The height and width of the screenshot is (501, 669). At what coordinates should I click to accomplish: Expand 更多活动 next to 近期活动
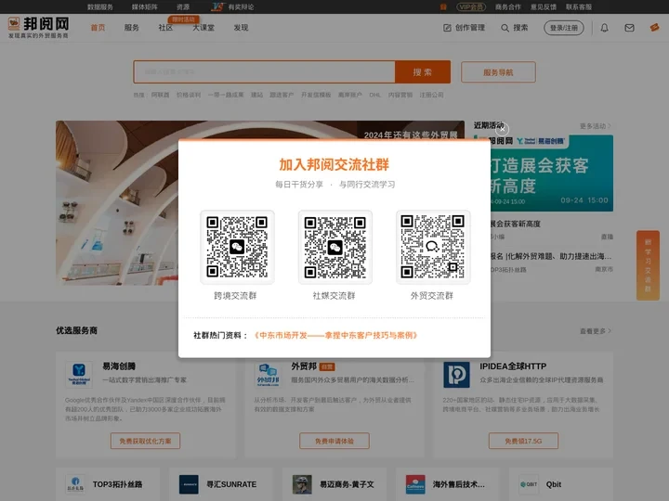pos(596,126)
